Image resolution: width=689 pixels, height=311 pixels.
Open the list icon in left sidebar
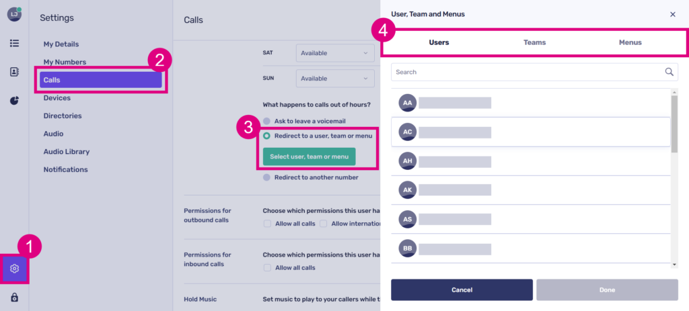pyautogui.click(x=14, y=43)
